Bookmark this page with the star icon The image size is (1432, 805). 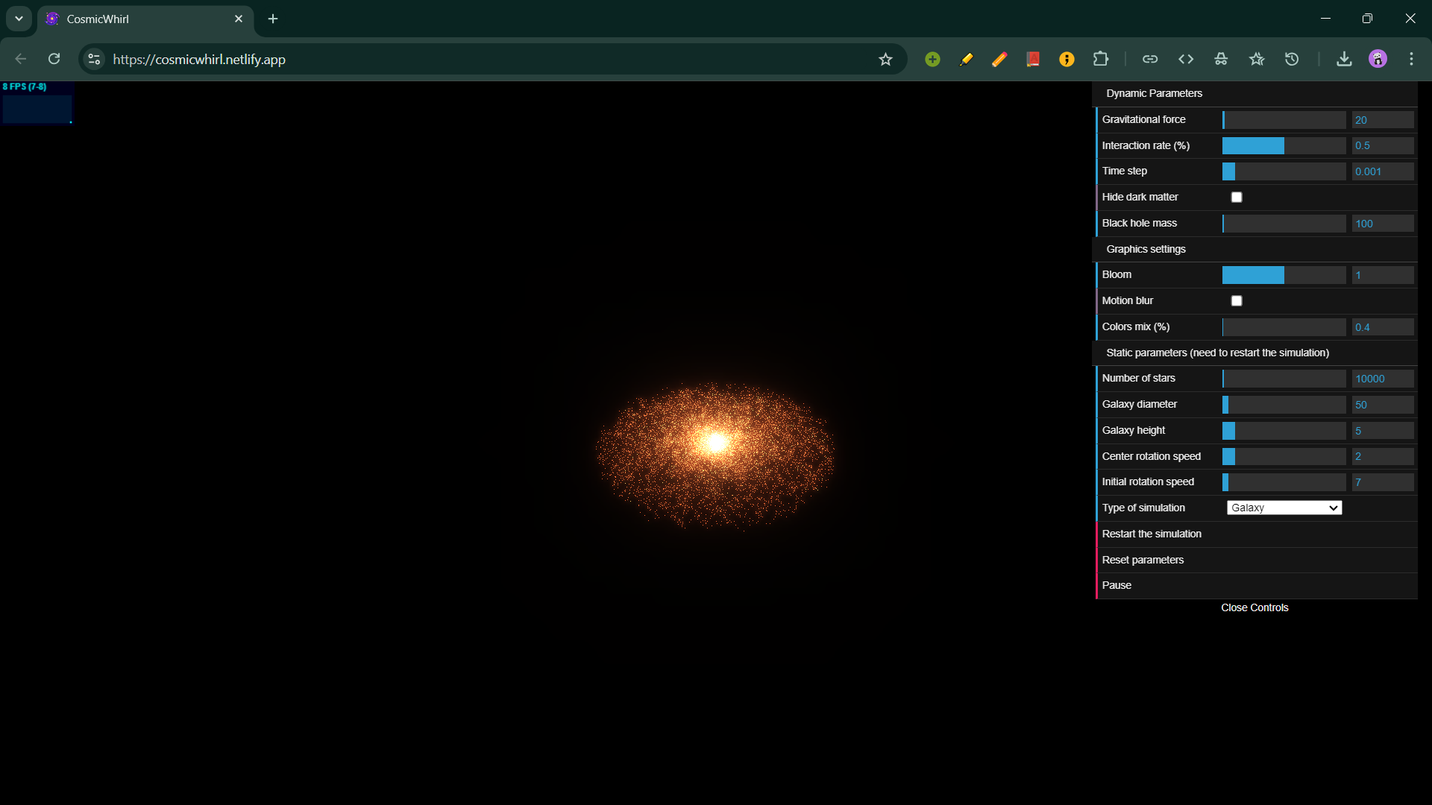[x=885, y=59]
